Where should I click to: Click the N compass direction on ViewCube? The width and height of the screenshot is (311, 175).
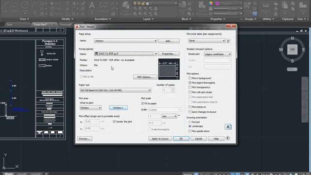[293, 38]
